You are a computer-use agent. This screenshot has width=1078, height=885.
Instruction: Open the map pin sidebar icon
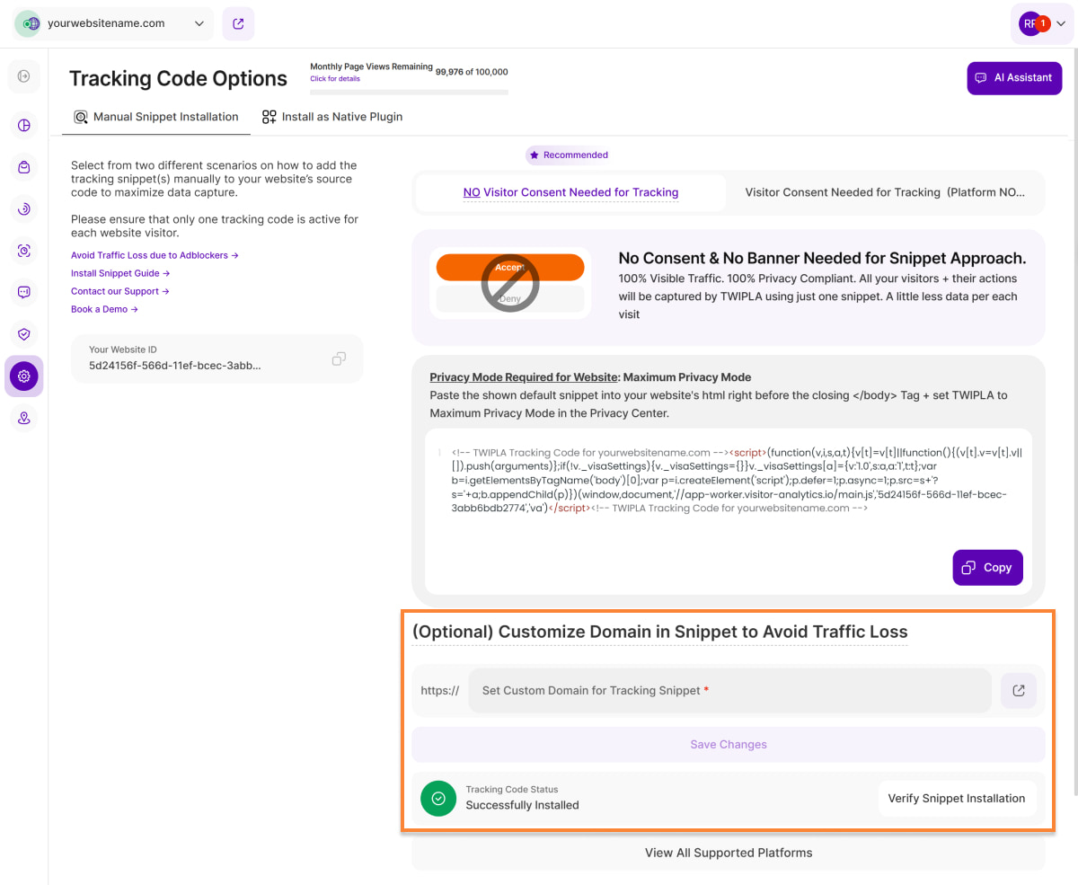pos(24,418)
